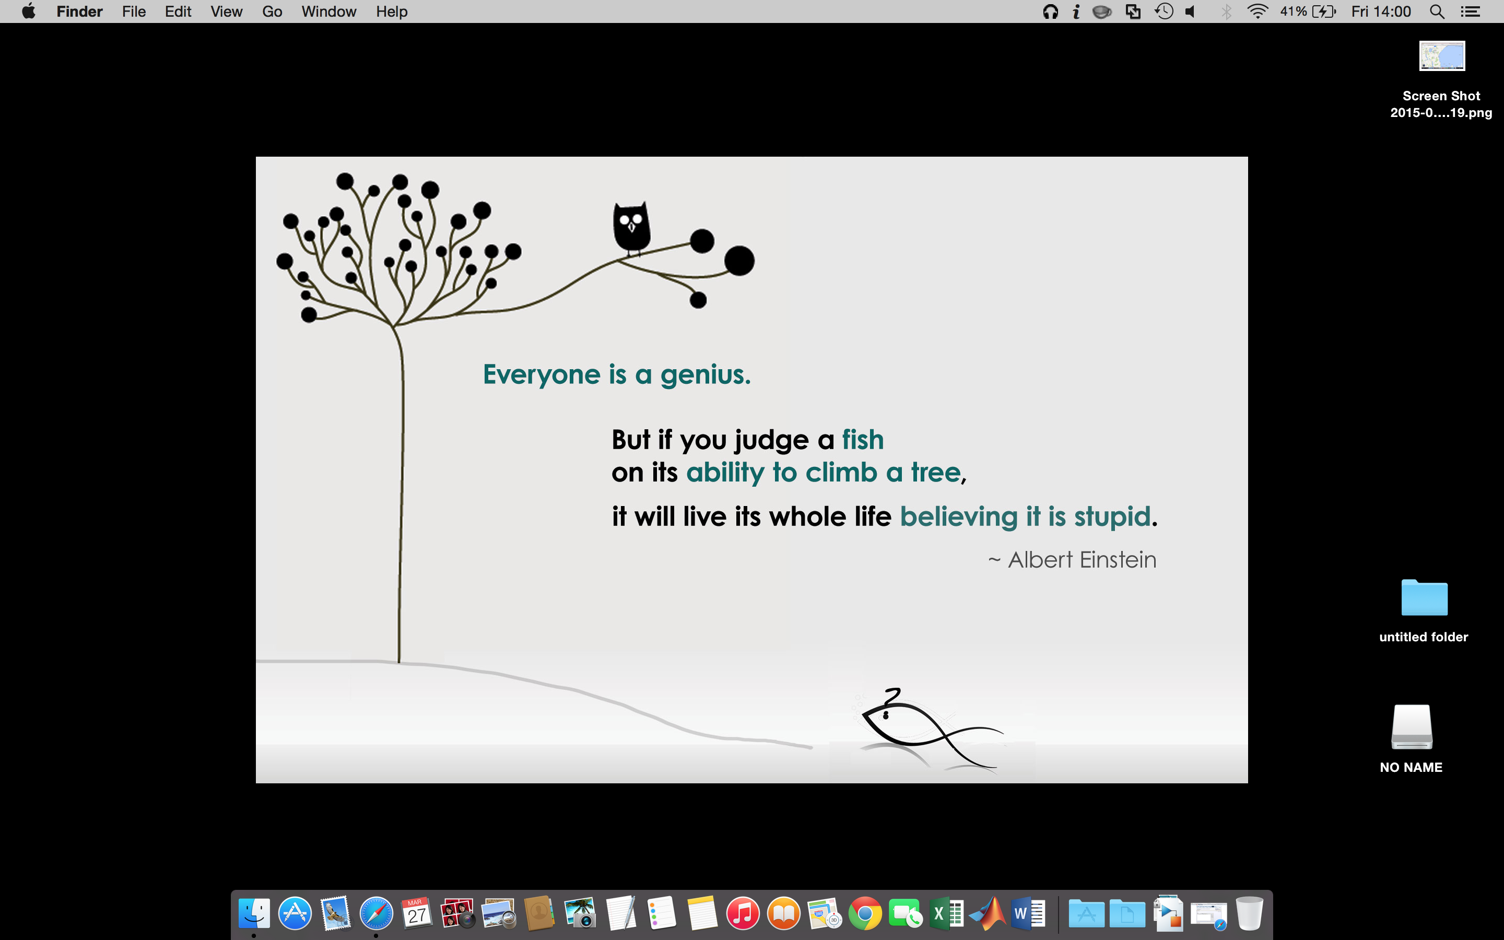The image size is (1504, 940).
Task: Launch iBooks from the Dock
Action: point(784,913)
